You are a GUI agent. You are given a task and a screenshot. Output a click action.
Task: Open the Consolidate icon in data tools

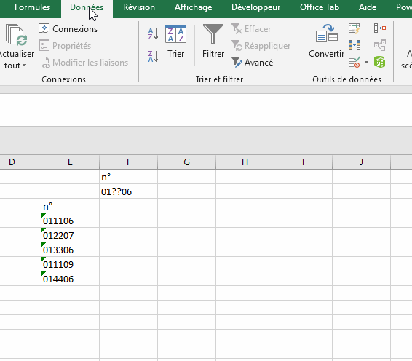click(380, 28)
